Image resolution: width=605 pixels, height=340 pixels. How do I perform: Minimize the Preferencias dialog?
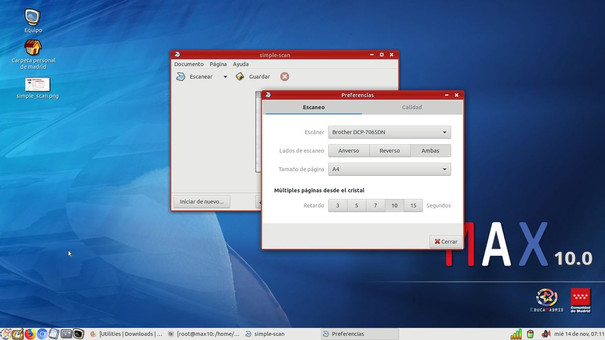coord(447,95)
